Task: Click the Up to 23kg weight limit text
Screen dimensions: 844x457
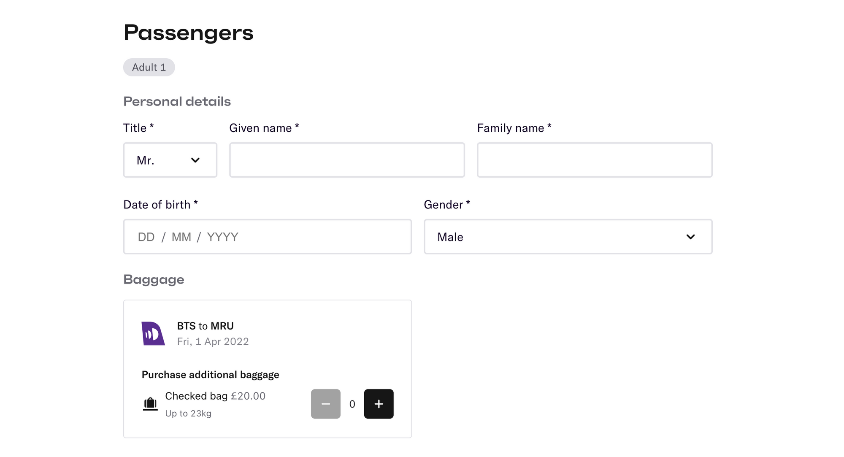Action: (x=188, y=413)
